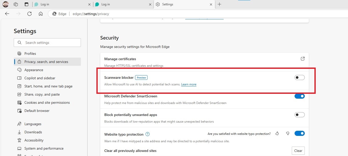
Task: Click the profile avatar in the tab bar
Action: pos(5,4)
